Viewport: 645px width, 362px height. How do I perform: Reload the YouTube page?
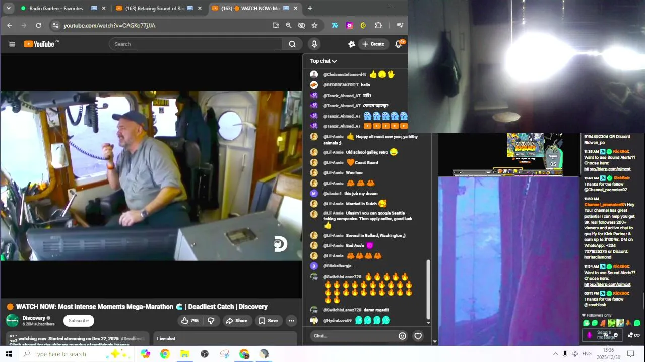point(38,25)
